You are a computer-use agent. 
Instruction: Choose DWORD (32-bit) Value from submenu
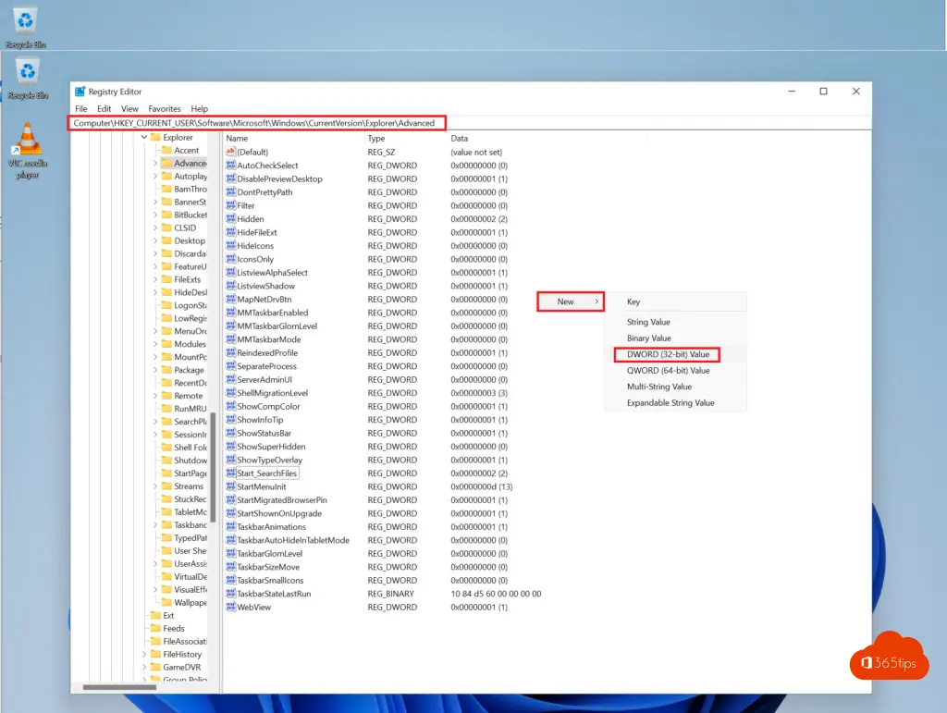click(668, 354)
